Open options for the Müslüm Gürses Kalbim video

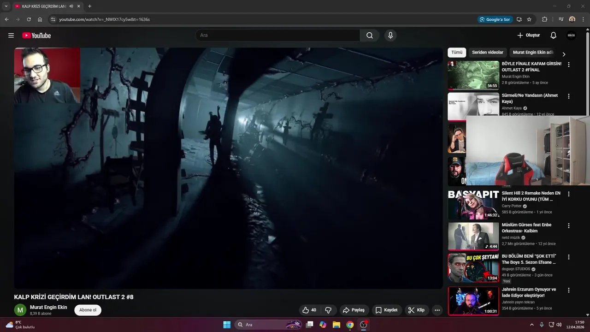pyautogui.click(x=569, y=225)
